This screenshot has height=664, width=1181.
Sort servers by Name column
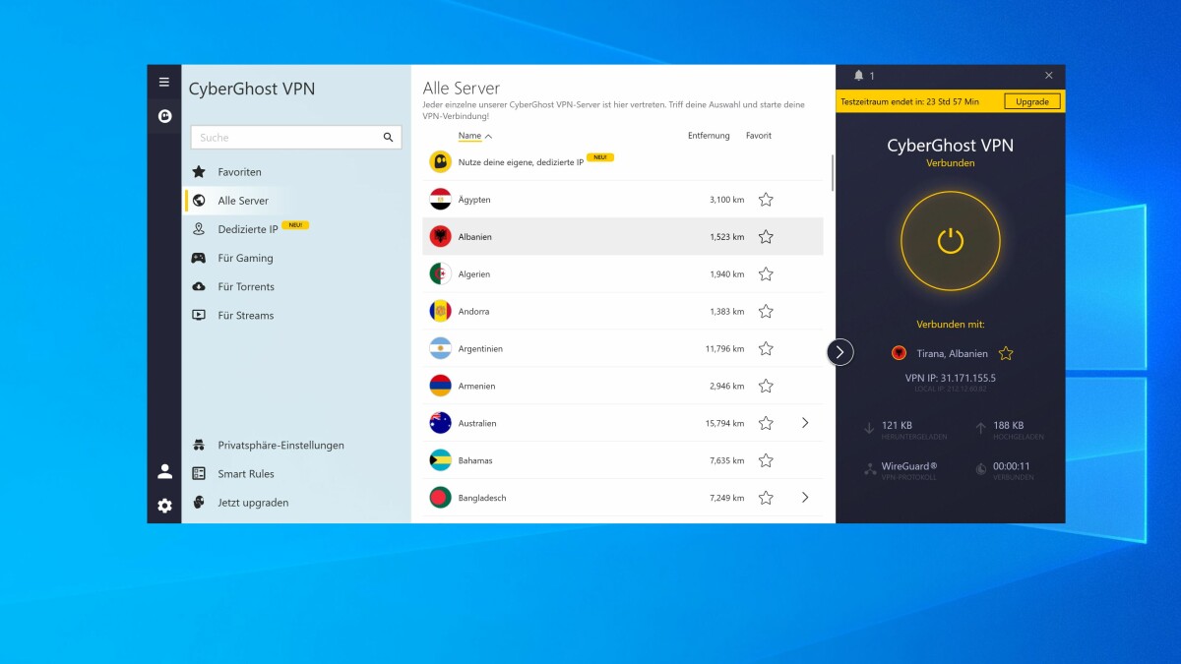click(x=474, y=136)
